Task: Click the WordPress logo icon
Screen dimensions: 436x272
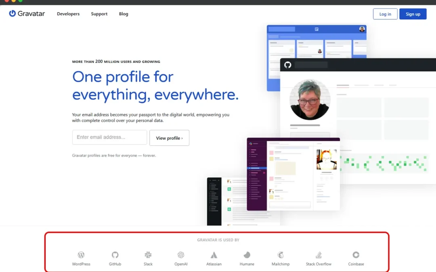Action: click(81, 255)
